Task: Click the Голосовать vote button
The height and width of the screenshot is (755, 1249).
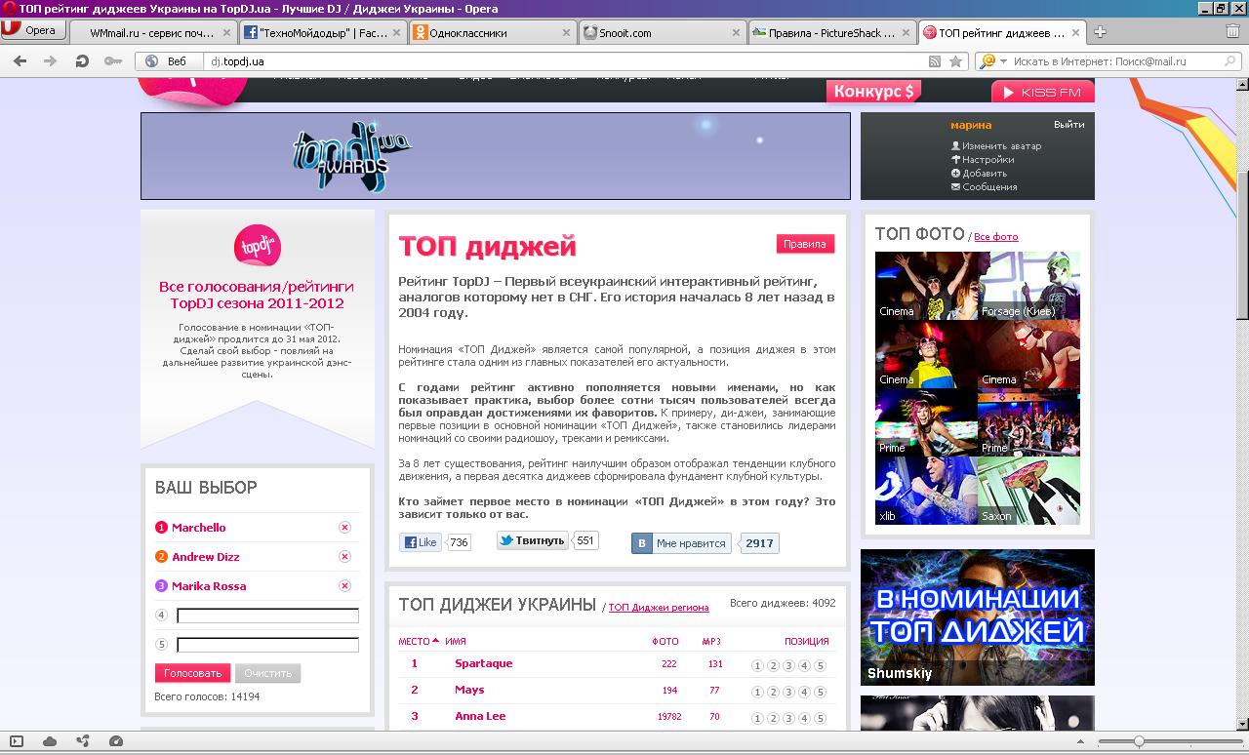Action: [192, 673]
